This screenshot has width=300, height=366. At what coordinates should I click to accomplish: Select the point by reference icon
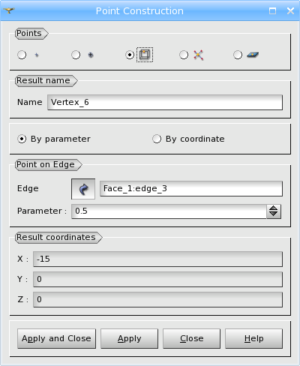tap(91, 55)
